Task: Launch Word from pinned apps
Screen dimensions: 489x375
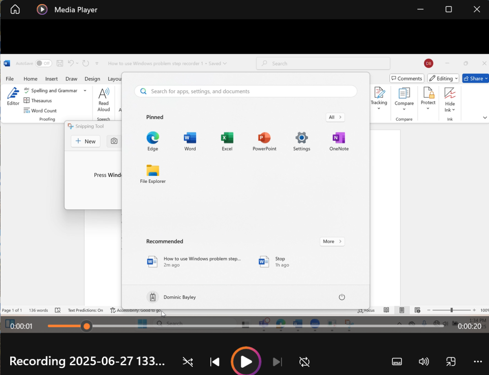Action: [190, 141]
